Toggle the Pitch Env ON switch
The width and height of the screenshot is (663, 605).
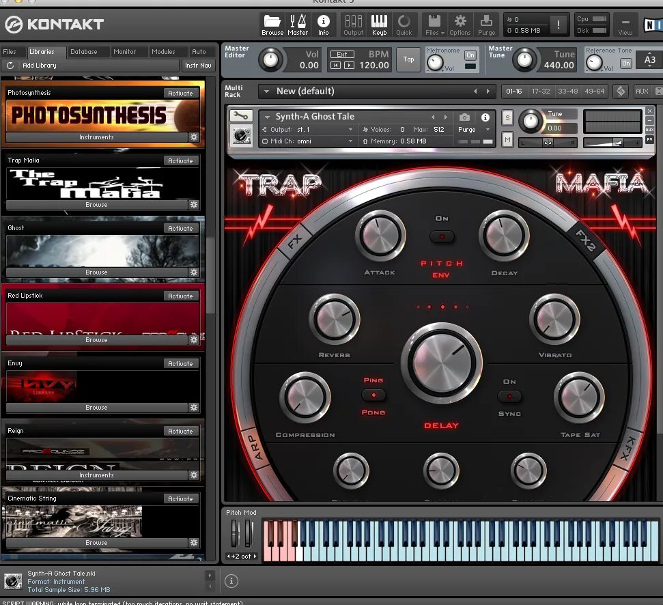442,237
